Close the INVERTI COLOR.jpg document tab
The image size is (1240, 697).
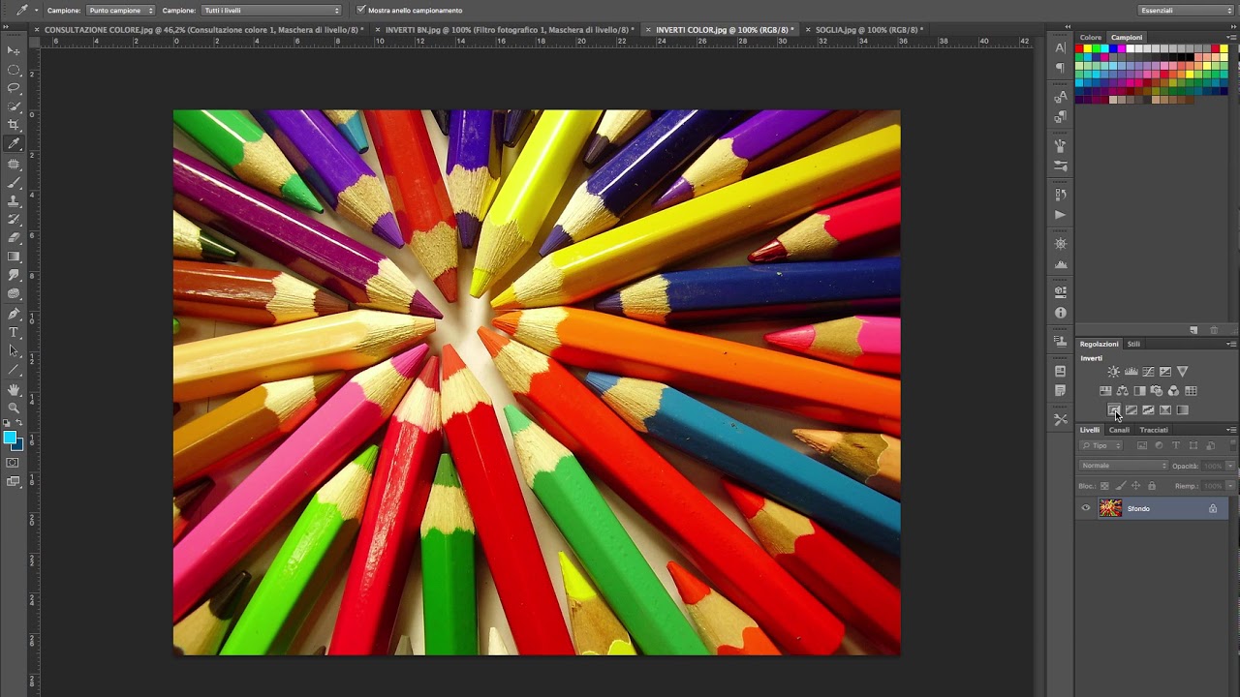[649, 30]
